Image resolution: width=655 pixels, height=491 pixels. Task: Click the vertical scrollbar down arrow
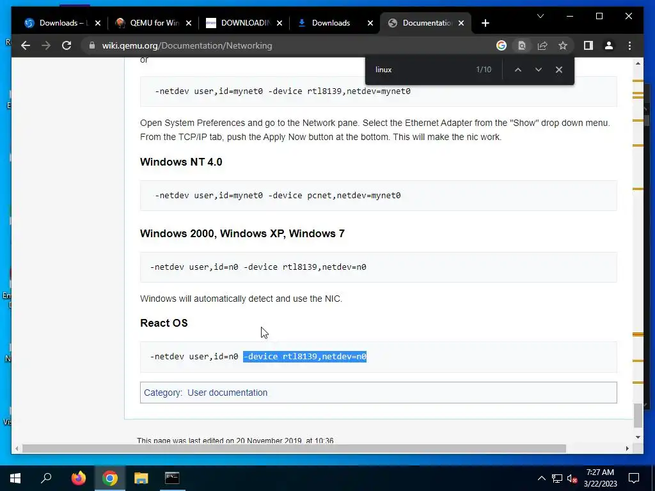[638, 437]
